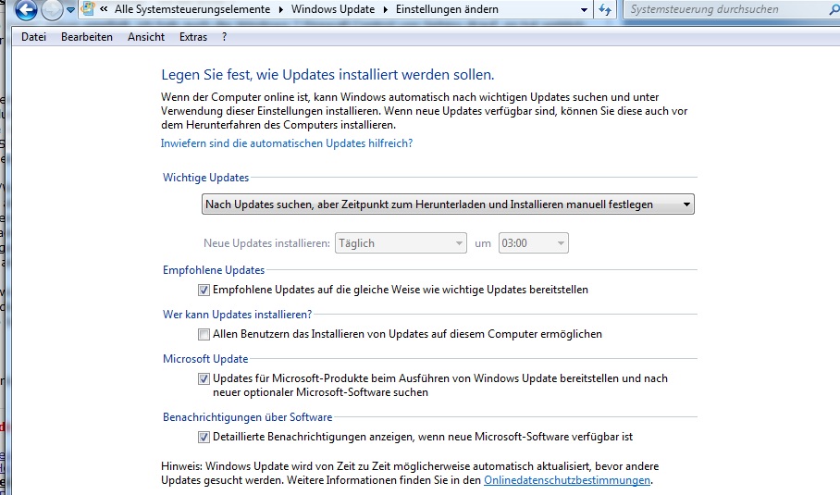Expand arrow after Alle Systemsteuerungselemente
This screenshot has height=495, width=840.
281,9
